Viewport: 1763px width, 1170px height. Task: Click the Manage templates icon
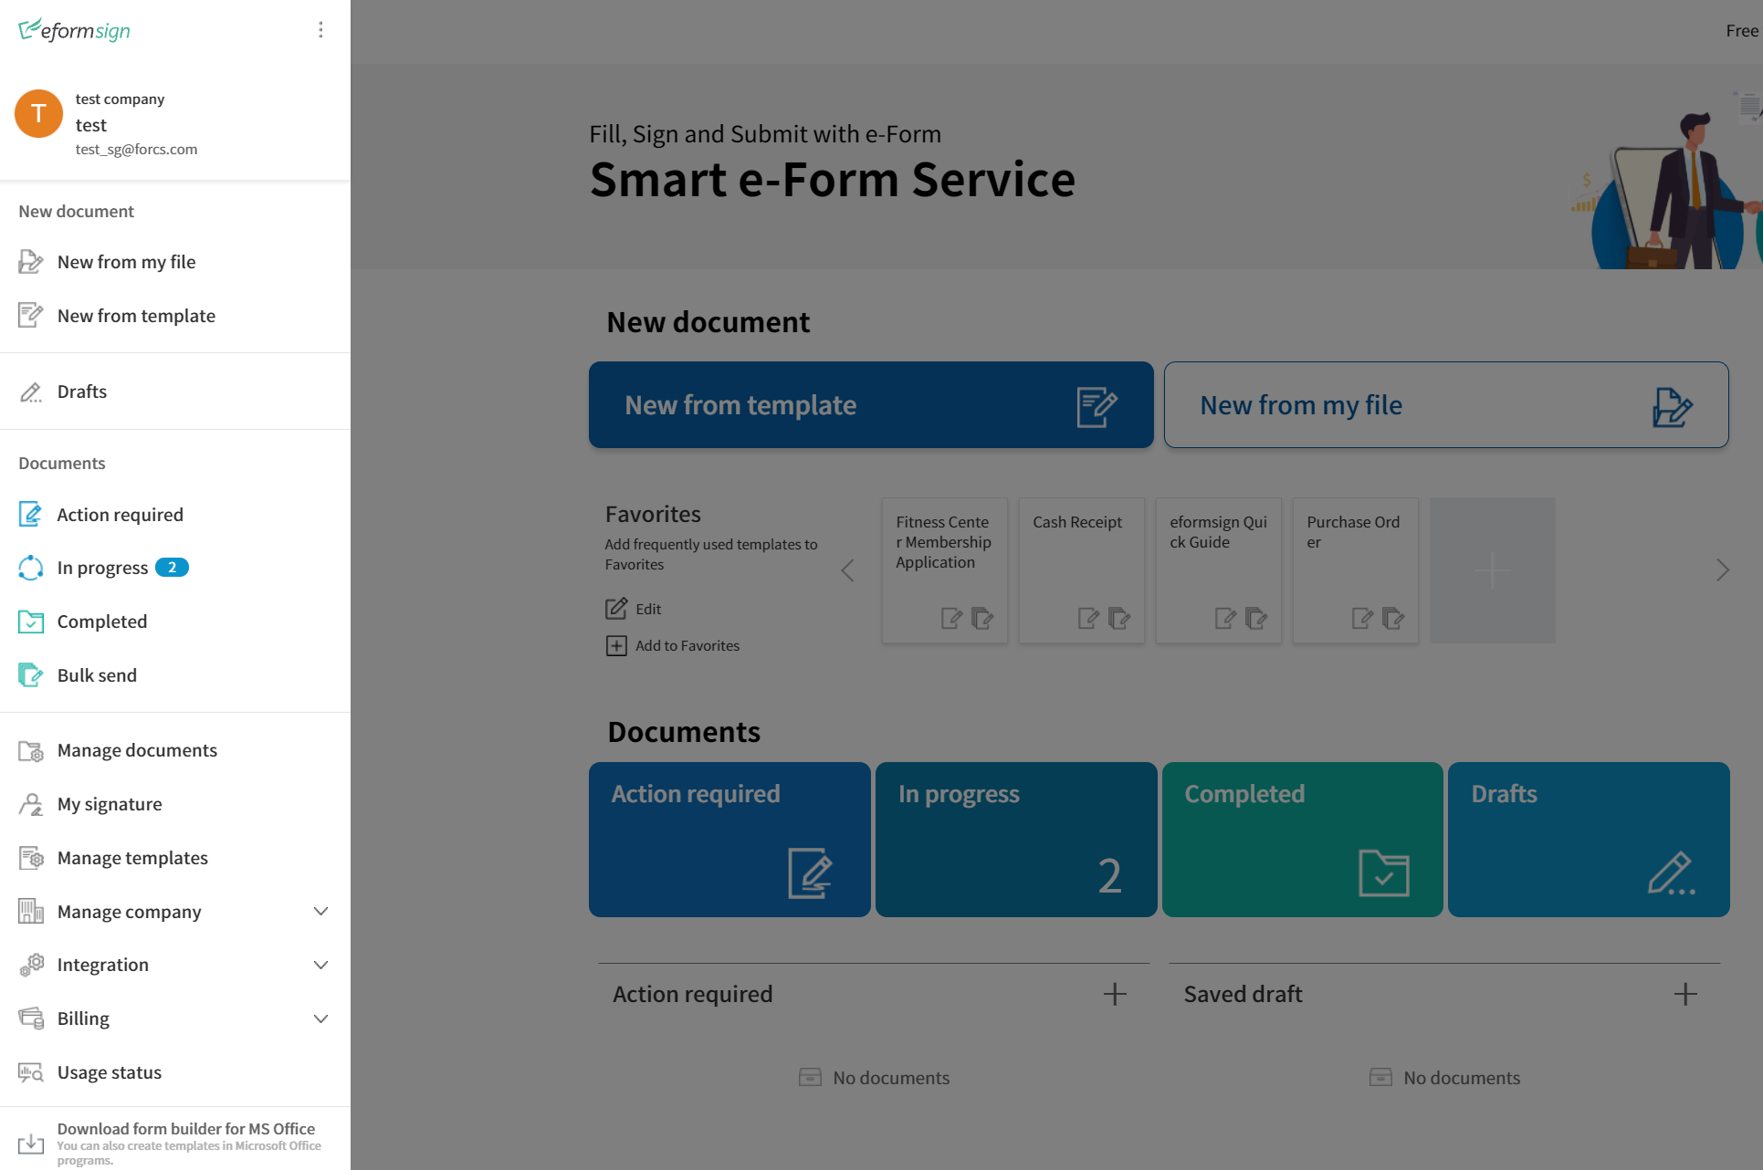[x=31, y=858]
